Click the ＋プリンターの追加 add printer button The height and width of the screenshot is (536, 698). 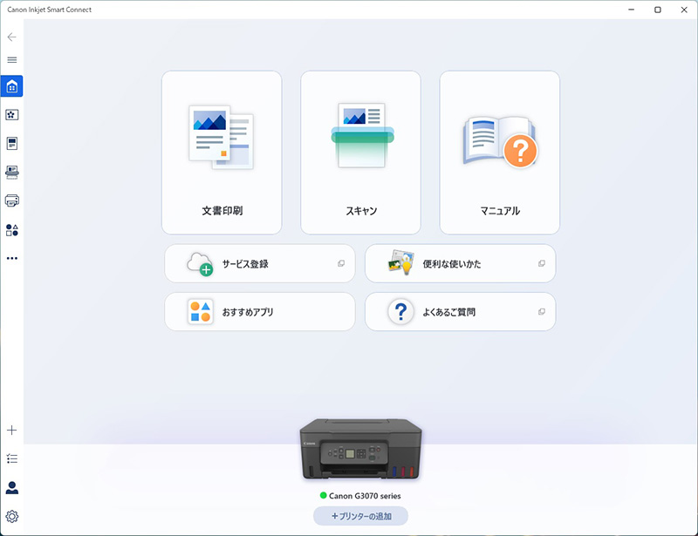click(360, 516)
